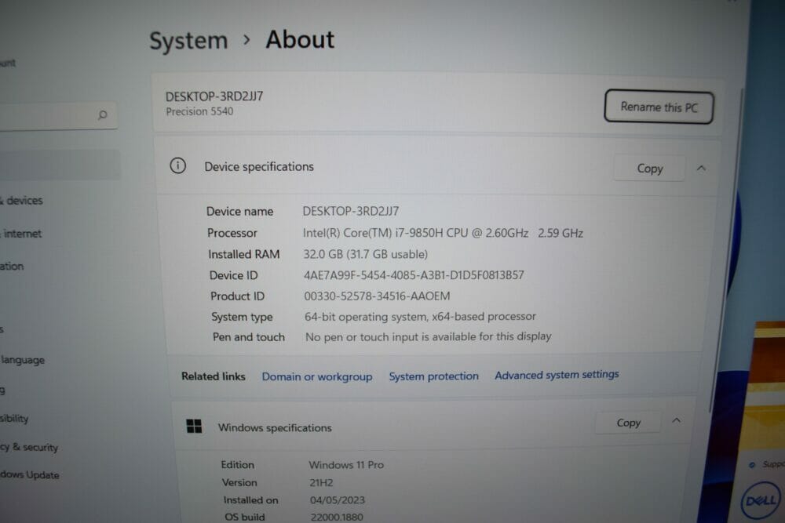Click the Related links label
This screenshot has height=523, width=785.
click(214, 376)
